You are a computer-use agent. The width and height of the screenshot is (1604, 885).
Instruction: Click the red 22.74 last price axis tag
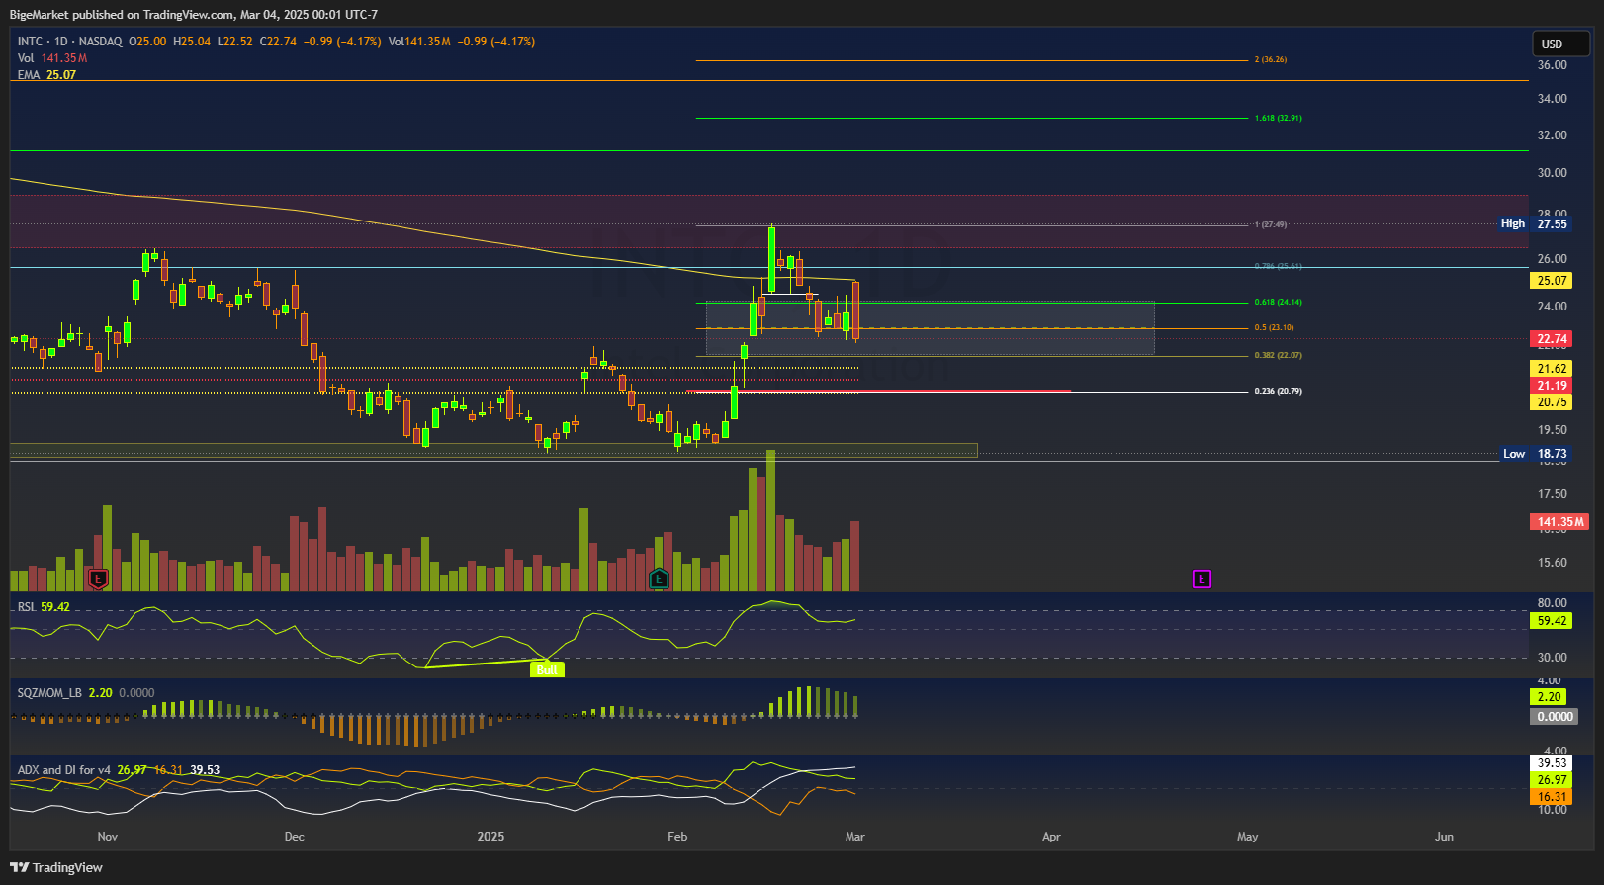1552,339
